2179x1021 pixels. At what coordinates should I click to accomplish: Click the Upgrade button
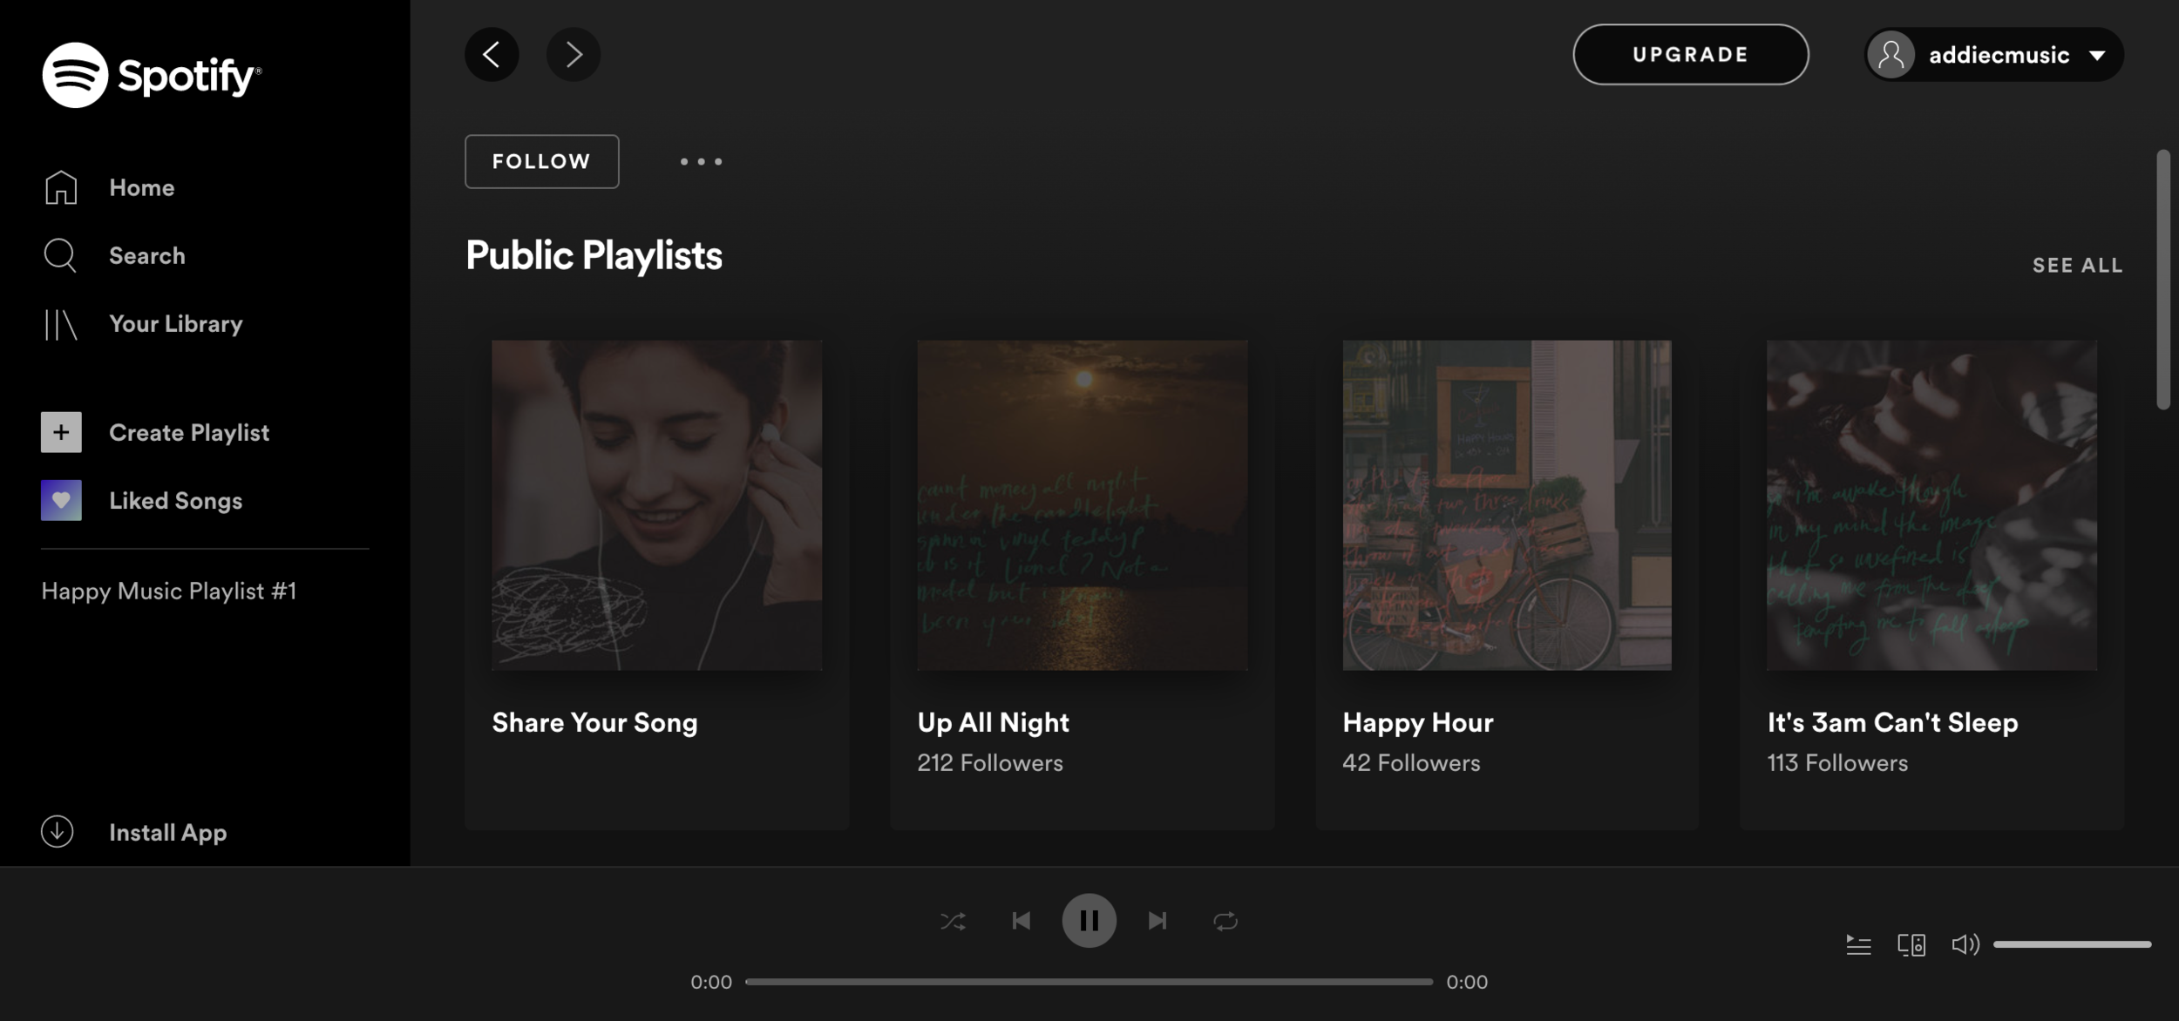pos(1690,55)
